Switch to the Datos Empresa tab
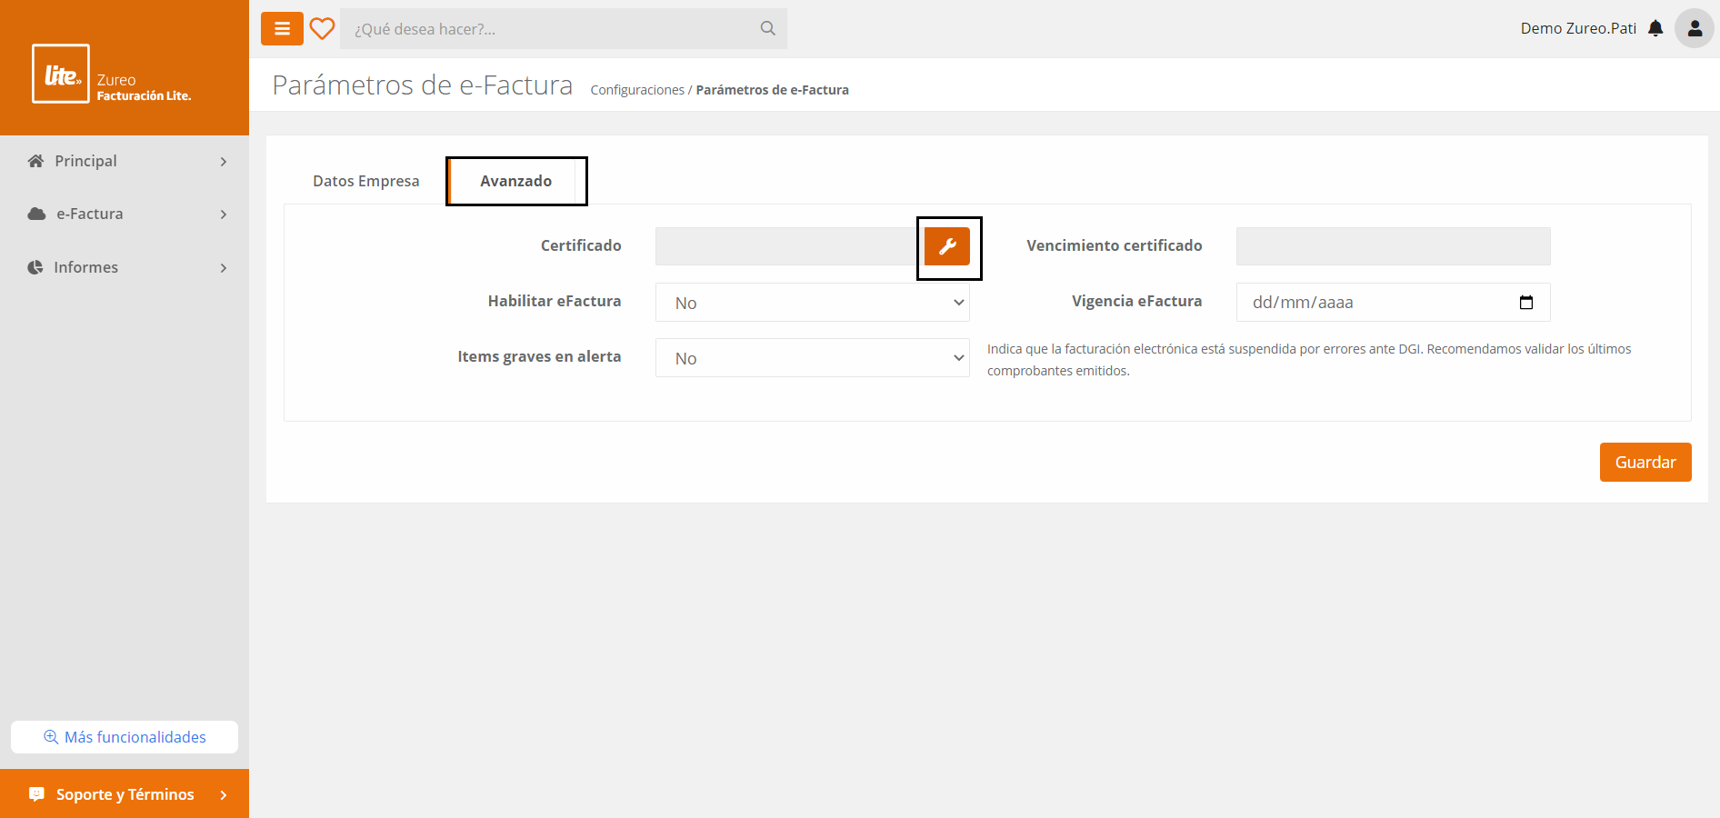Screen dimensions: 1720x818 coord(366,181)
